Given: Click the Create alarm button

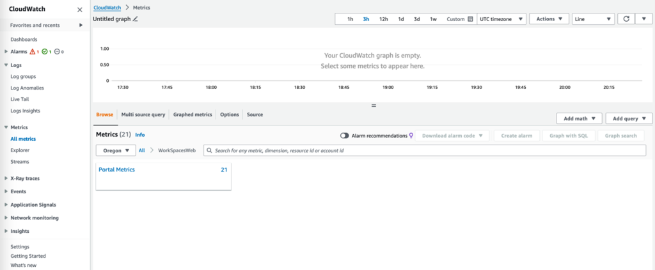Looking at the screenshot, I should (x=517, y=136).
